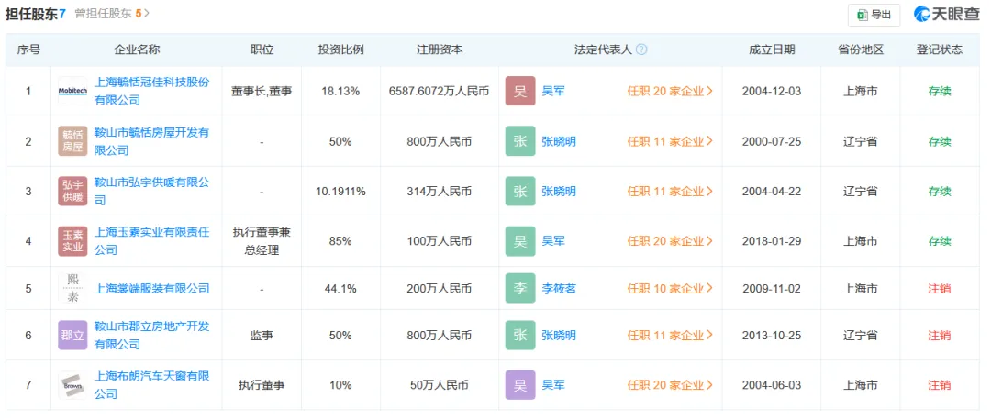
Task: Click the 李 avatar for 李筱茗
Action: [519, 288]
